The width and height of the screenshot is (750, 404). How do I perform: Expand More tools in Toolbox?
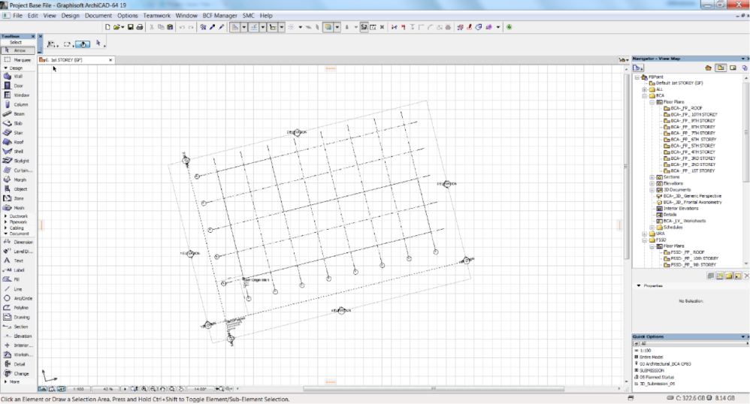[14, 381]
